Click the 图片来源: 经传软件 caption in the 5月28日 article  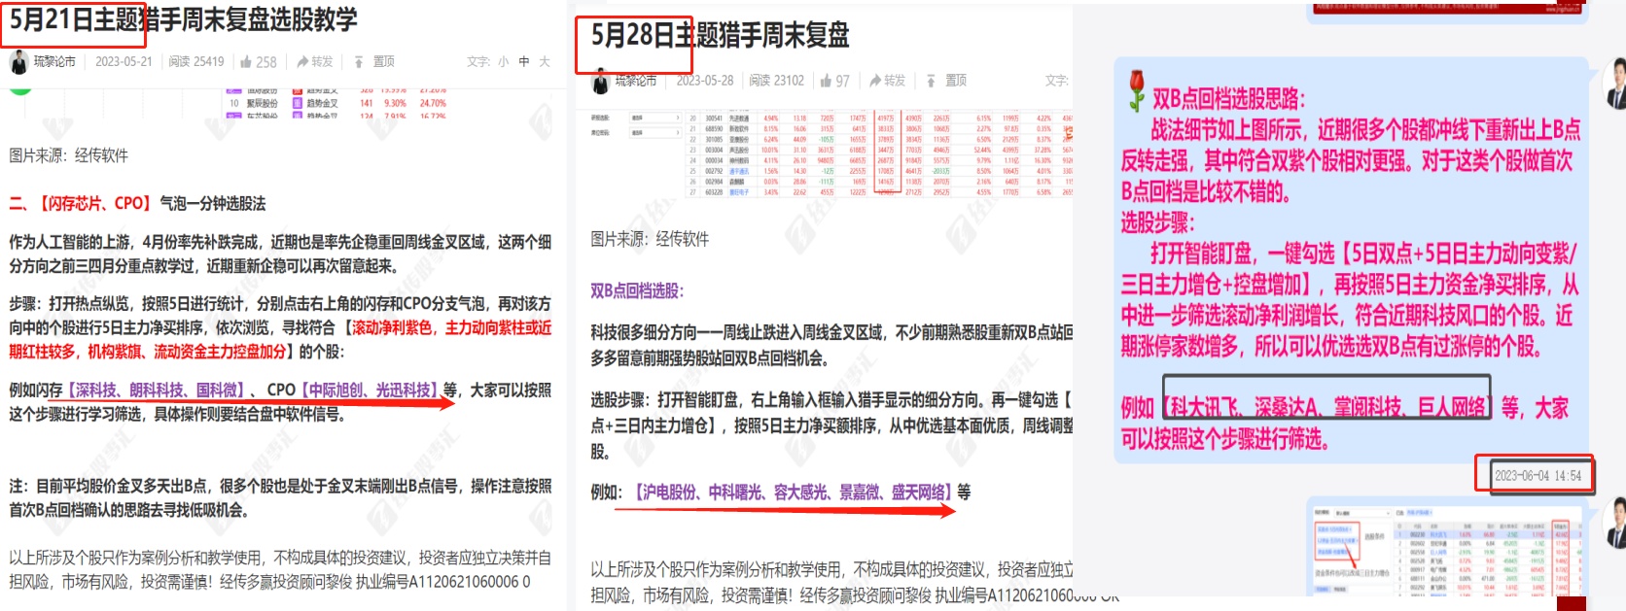650,239
